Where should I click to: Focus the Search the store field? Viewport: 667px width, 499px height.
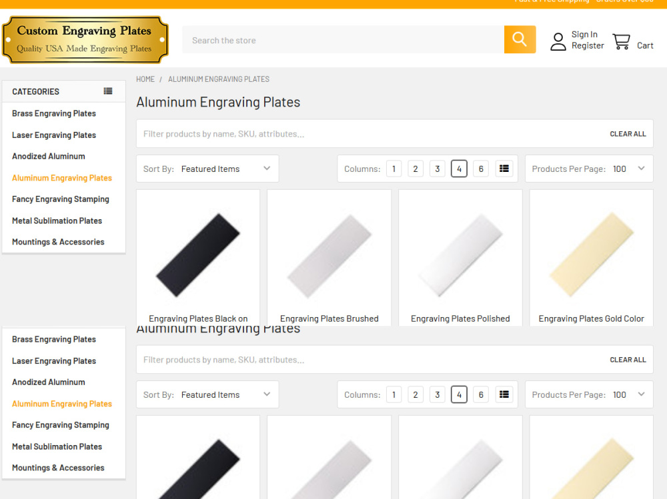click(343, 40)
